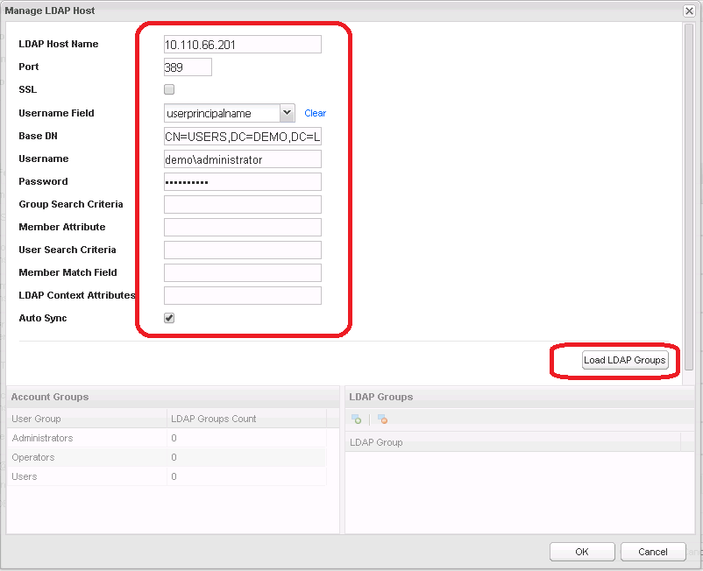Click the Cancel button
Screen dimensions: 703x571
pos(652,552)
